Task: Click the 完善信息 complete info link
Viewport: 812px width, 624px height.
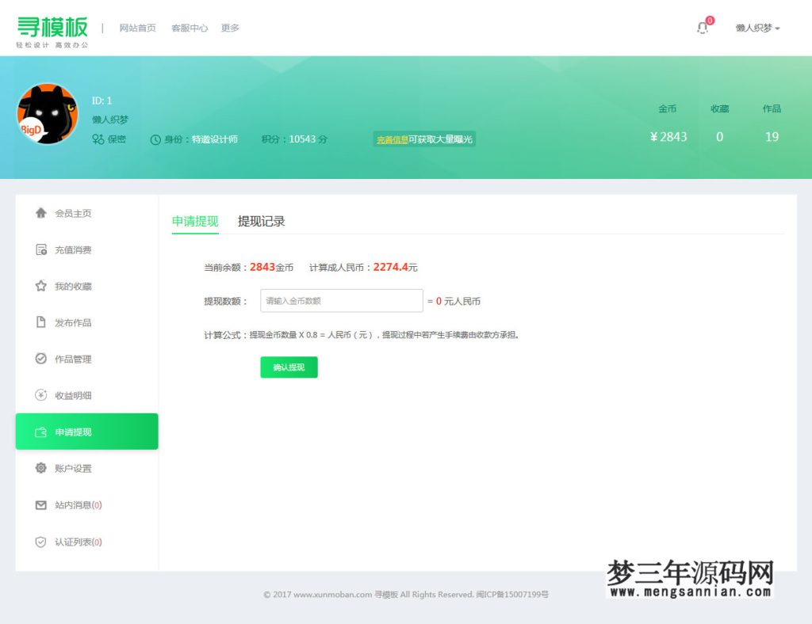Action: point(393,139)
